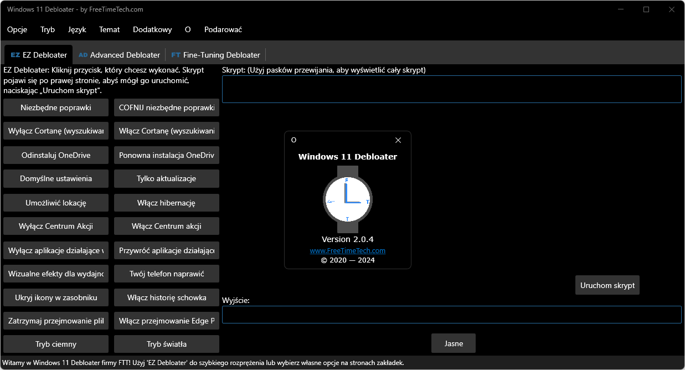Open the Podarować menu
The width and height of the screenshot is (685, 370).
(x=223, y=29)
